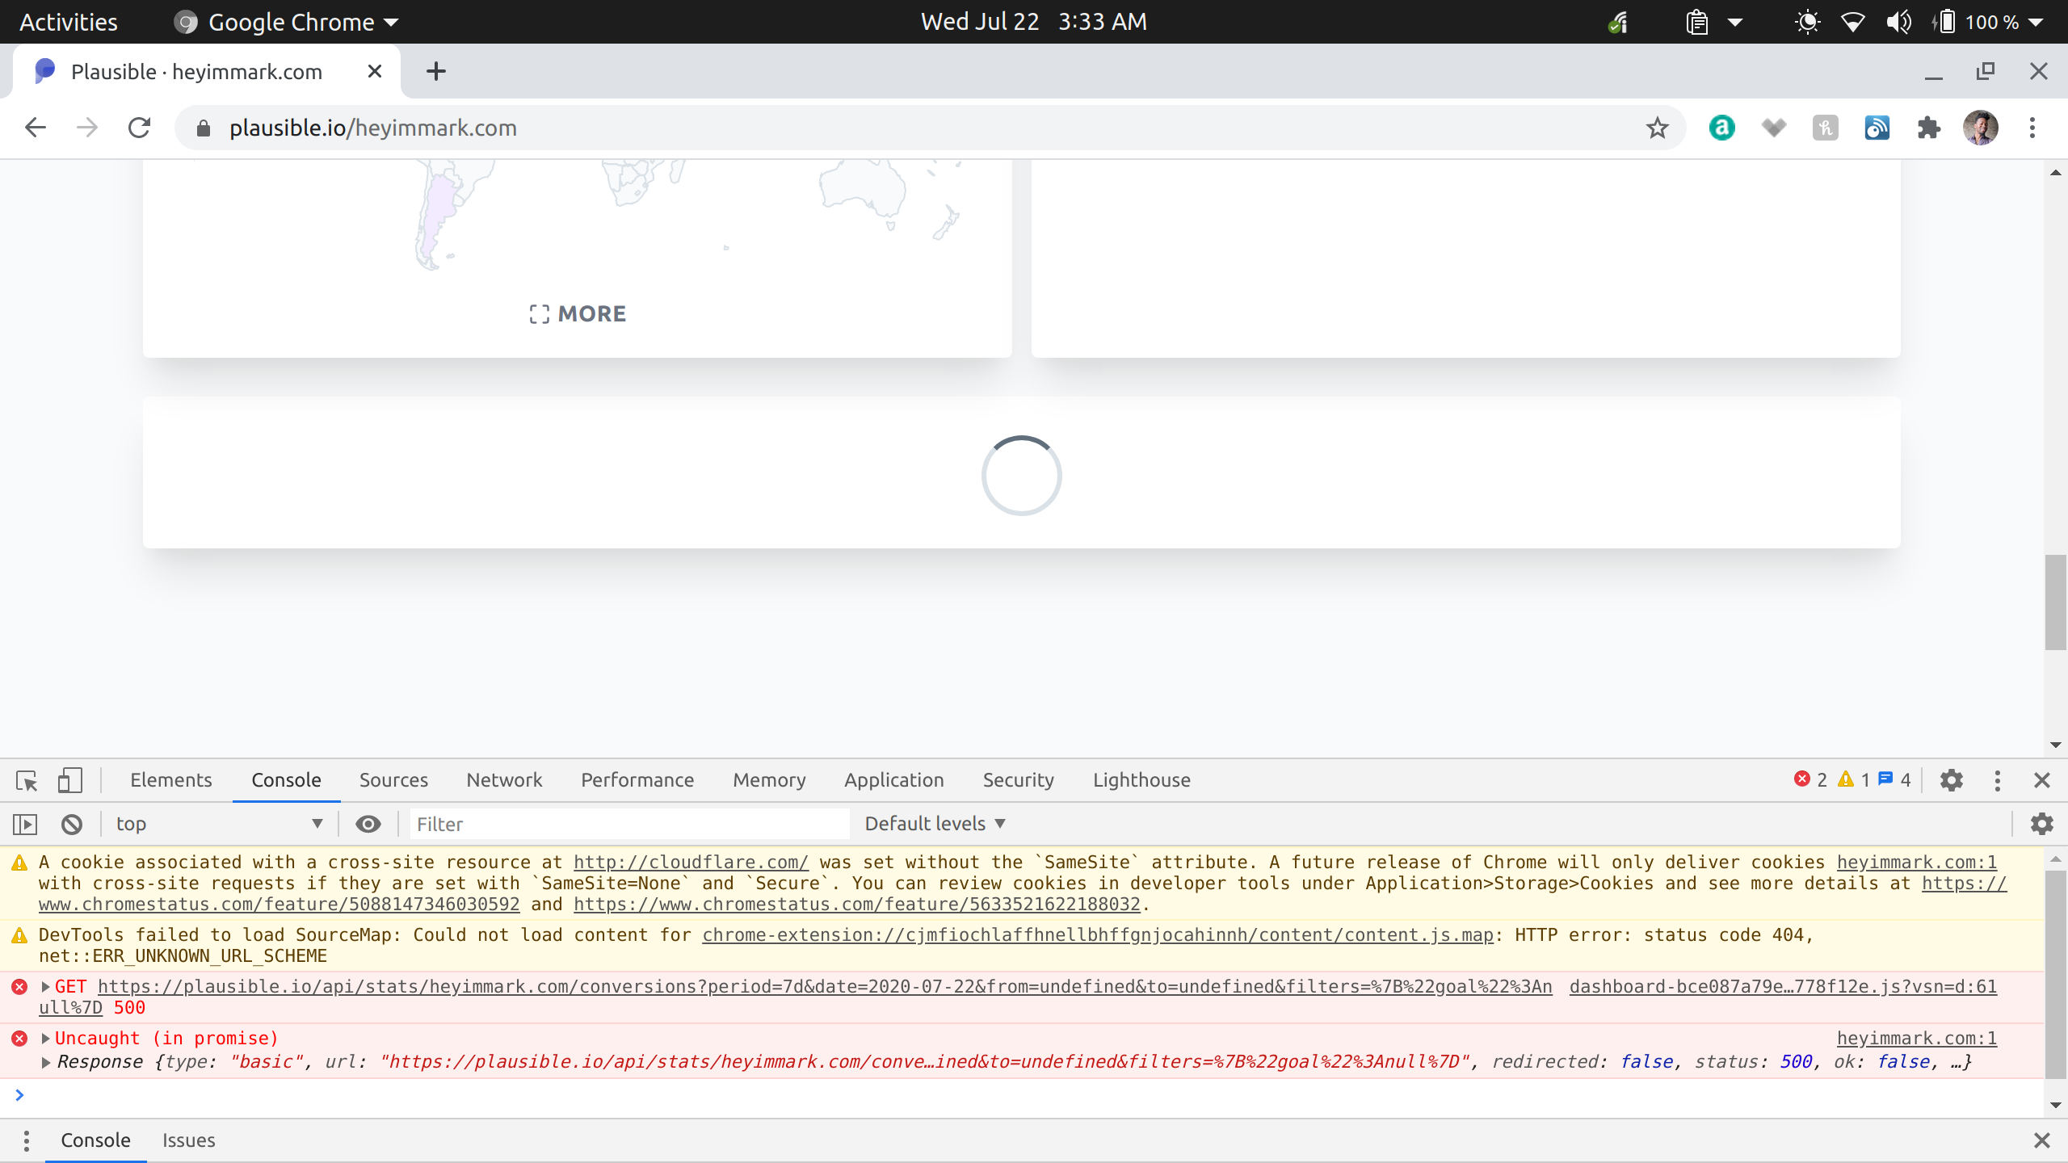Click the MORE button under the map

click(x=578, y=313)
